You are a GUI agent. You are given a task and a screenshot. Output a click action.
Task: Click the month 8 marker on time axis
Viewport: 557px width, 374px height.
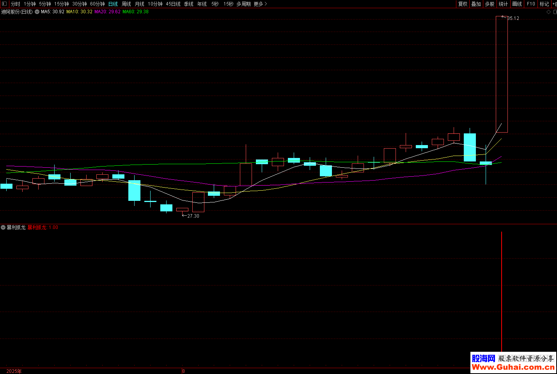coord(183,371)
